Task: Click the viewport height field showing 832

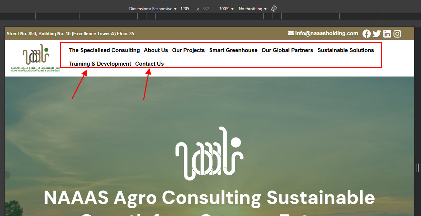Action: click(206, 9)
